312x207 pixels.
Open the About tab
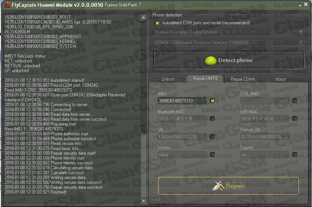(281, 79)
